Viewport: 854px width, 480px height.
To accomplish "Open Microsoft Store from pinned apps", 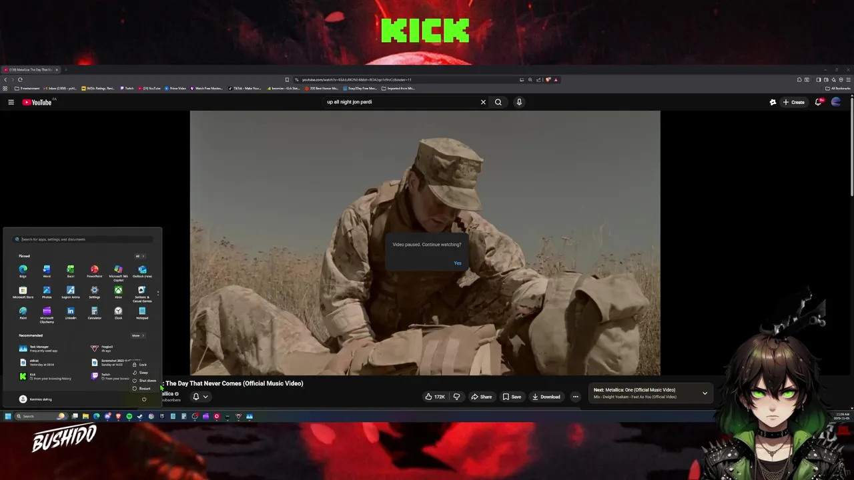I will pyautogui.click(x=23, y=292).
